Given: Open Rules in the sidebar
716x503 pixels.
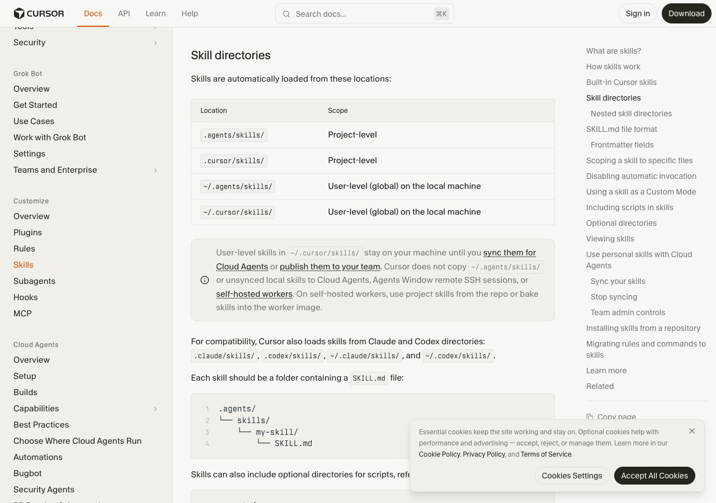Looking at the screenshot, I should coord(24,249).
